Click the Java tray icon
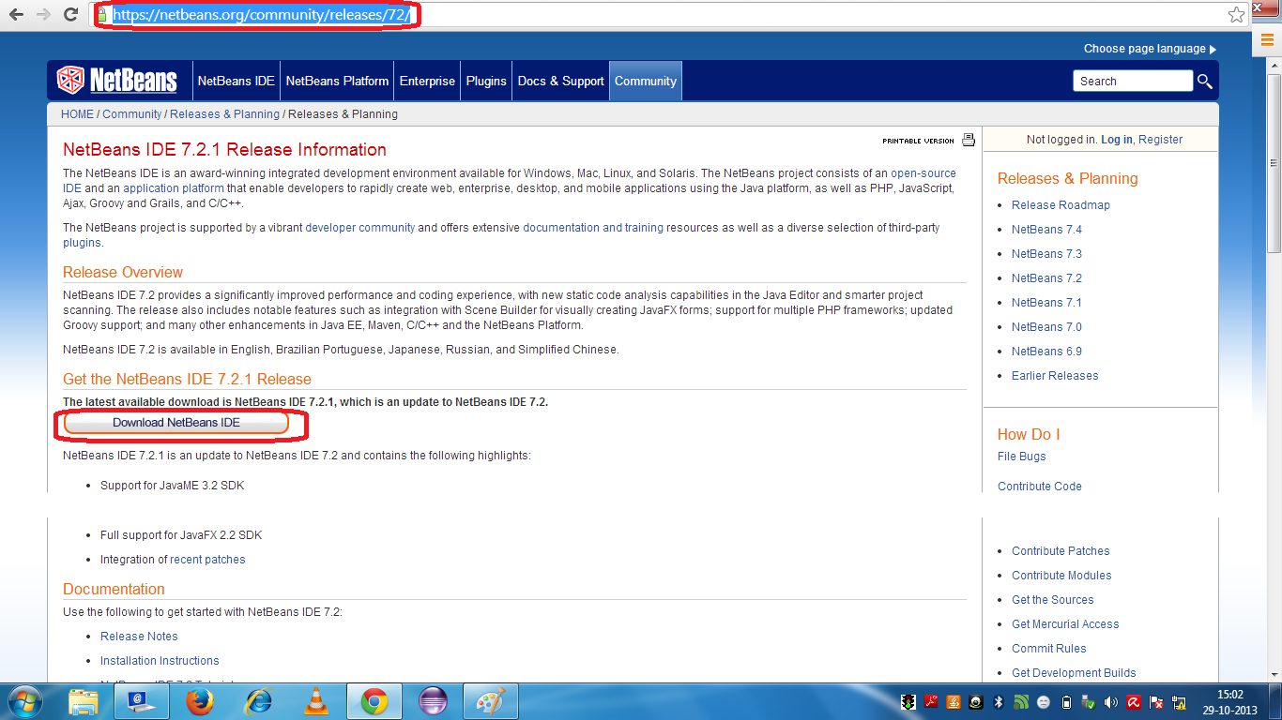 (x=954, y=702)
